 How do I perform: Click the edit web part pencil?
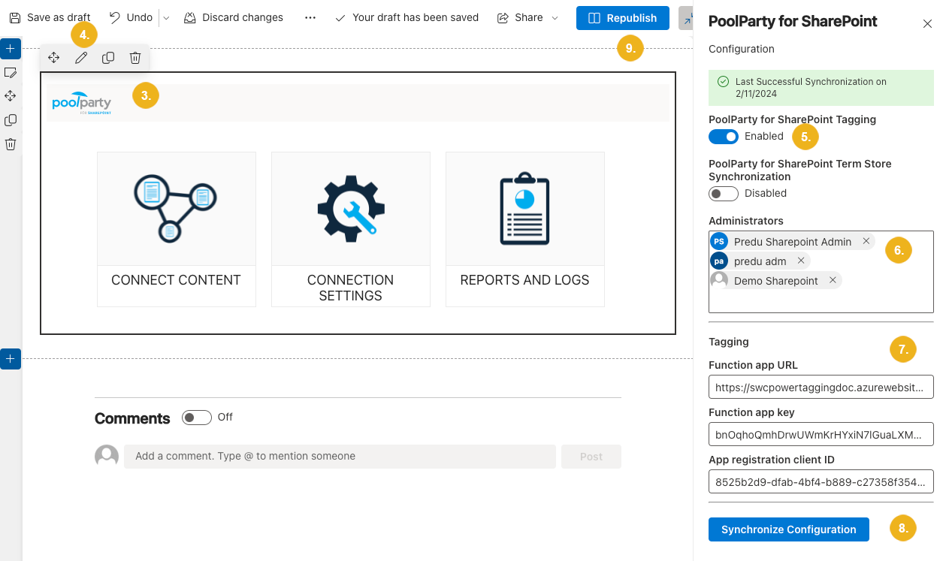click(x=81, y=58)
